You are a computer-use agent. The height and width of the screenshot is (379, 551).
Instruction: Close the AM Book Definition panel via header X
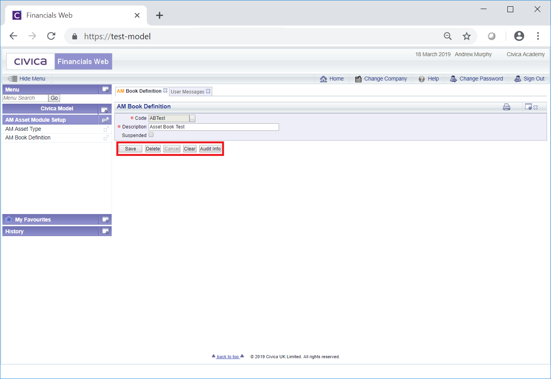point(535,107)
